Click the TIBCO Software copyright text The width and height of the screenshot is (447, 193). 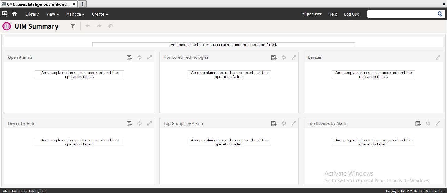pos(415,191)
